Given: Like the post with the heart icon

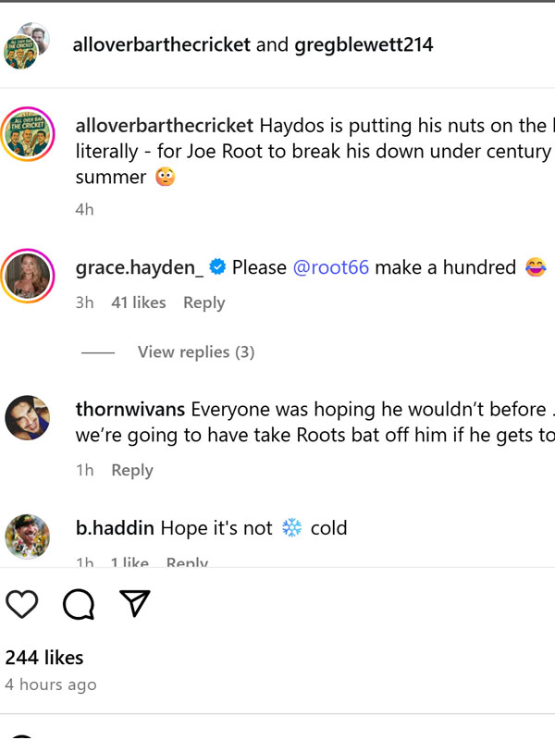Looking at the screenshot, I should [22, 604].
